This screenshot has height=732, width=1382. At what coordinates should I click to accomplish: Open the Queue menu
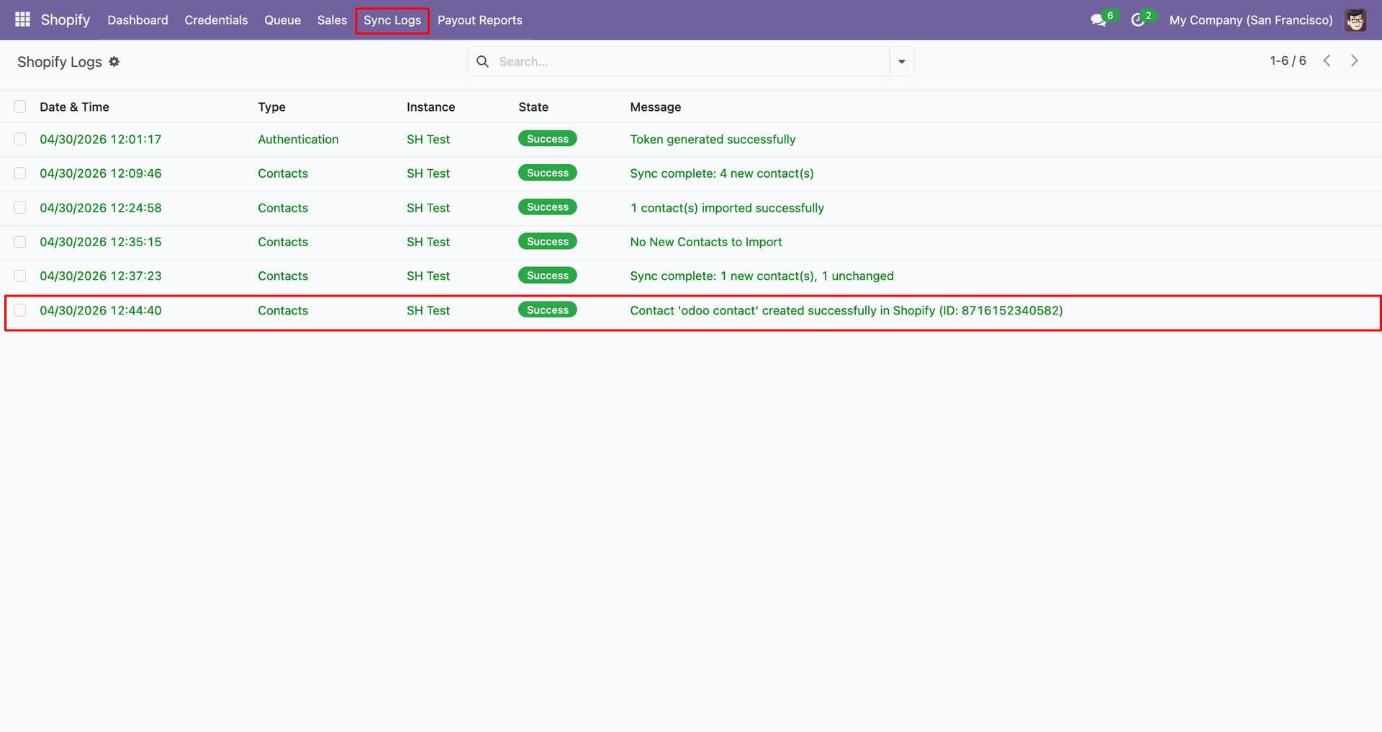(x=282, y=20)
